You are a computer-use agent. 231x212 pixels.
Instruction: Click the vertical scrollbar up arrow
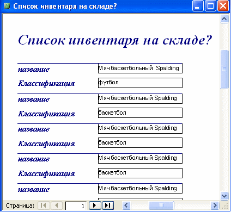pyautogui.click(x=224, y=18)
